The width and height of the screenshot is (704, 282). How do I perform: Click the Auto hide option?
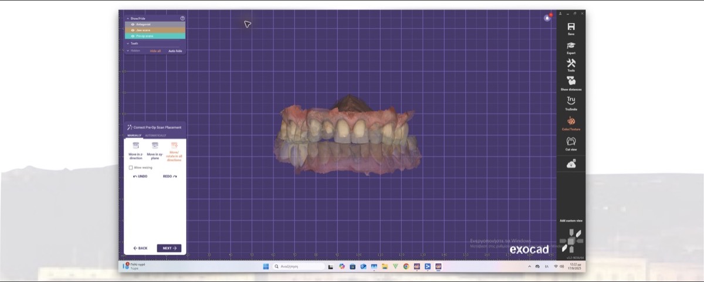click(175, 51)
